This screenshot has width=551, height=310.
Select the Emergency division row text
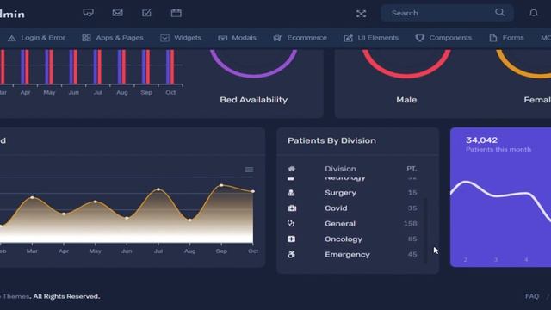[347, 255]
